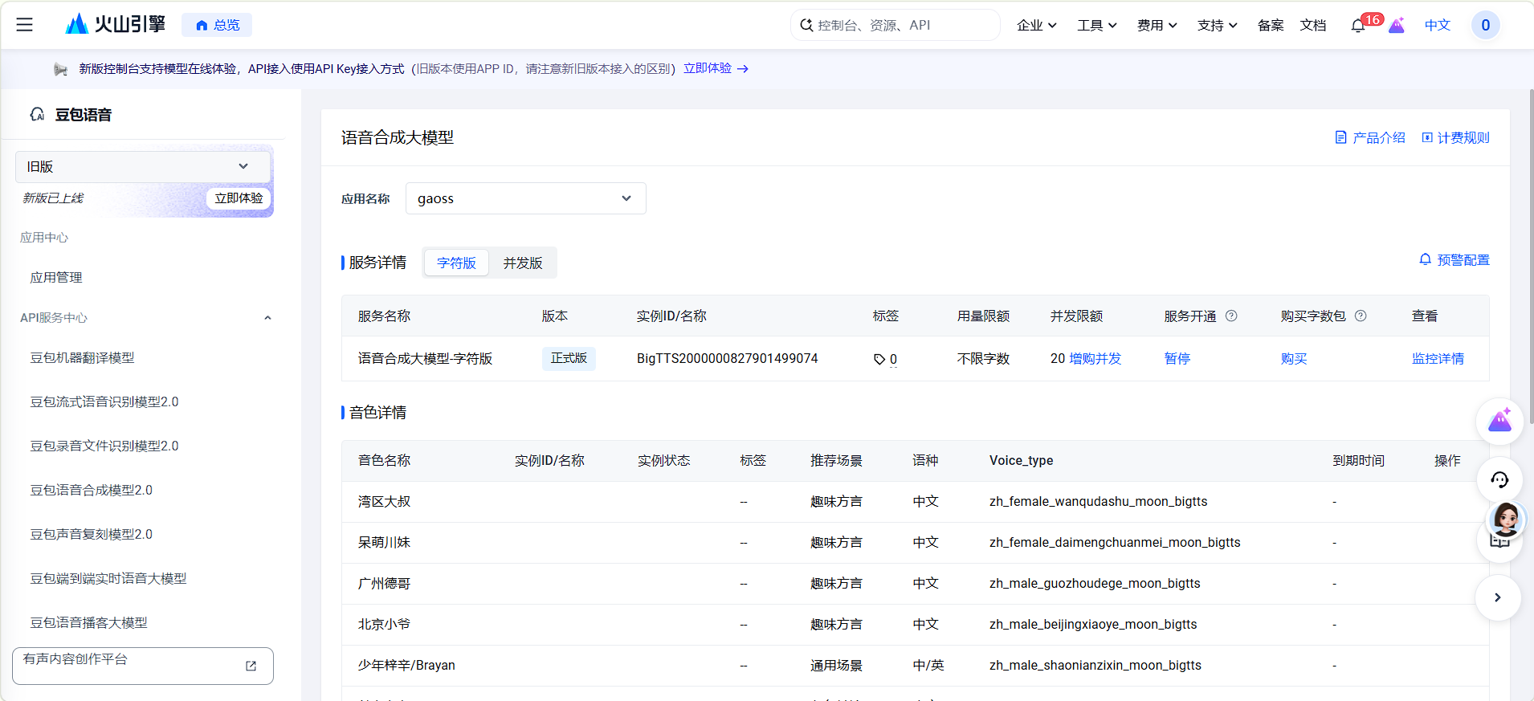Screen dimensions: 1534x701
Task: Open the 总览 overview button
Action: point(217,25)
